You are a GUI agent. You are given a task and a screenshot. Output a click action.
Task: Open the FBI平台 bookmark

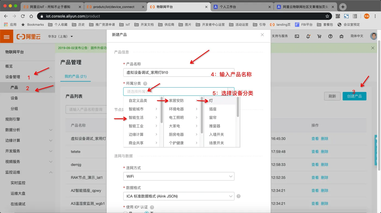pyautogui.click(x=304, y=25)
